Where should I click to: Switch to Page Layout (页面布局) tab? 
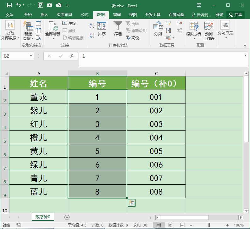(64, 15)
